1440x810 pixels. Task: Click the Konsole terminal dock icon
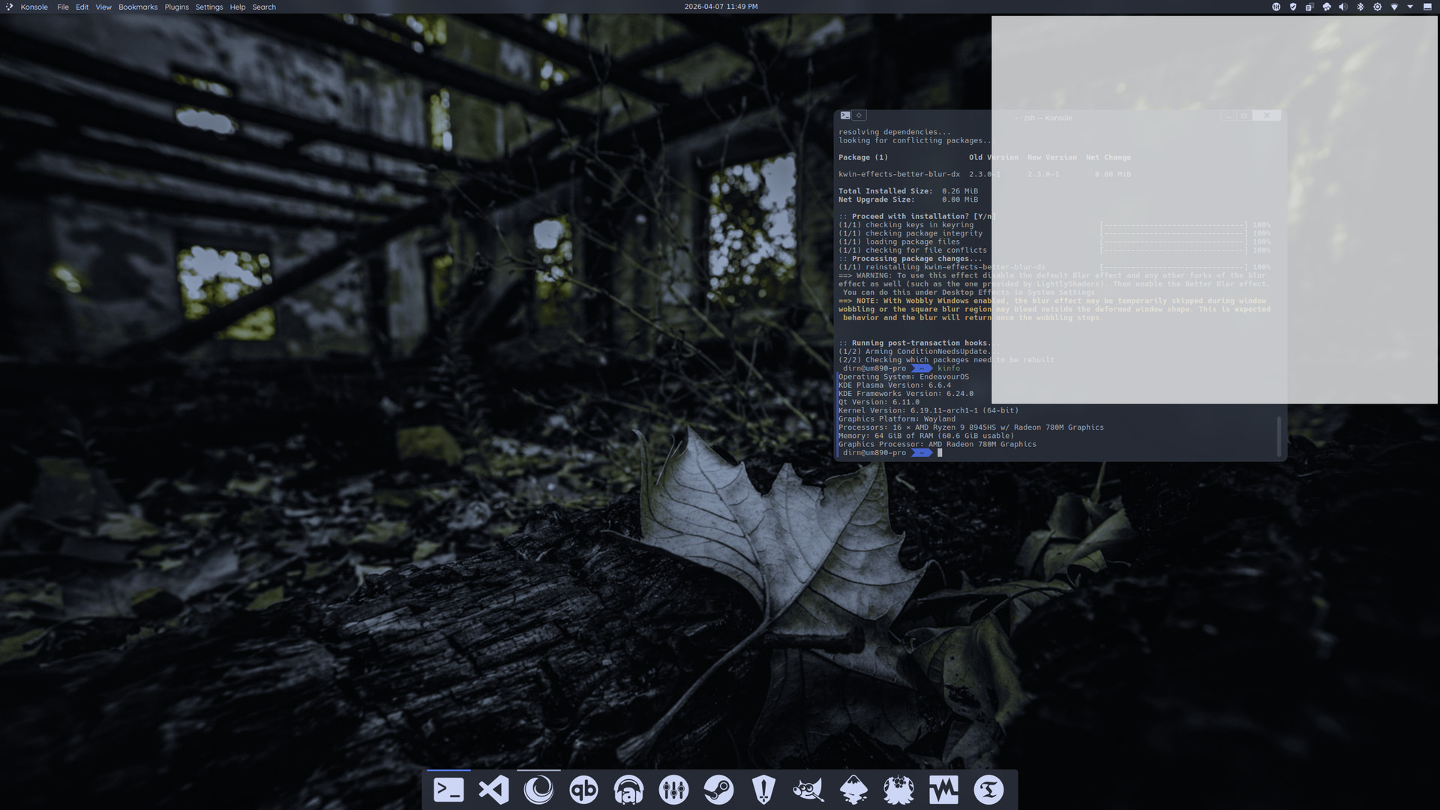(448, 790)
